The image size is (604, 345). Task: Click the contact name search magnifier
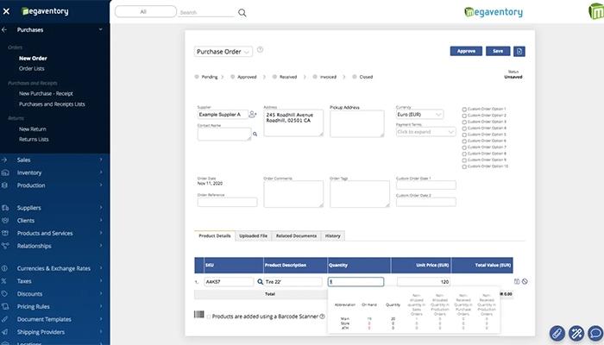pos(255,134)
